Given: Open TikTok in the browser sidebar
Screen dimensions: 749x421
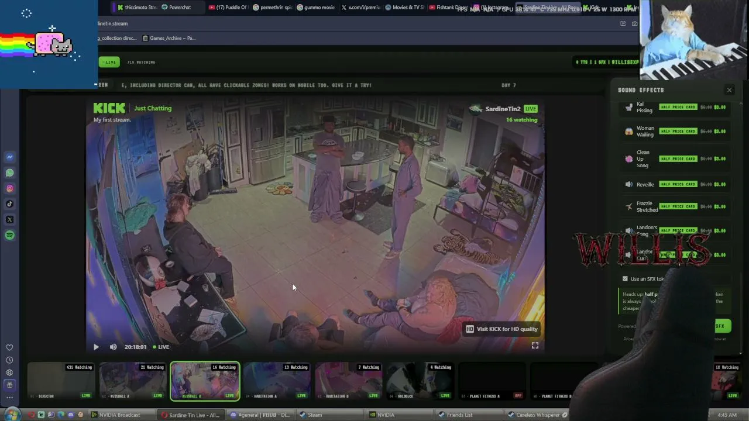Looking at the screenshot, I should click(x=9, y=204).
